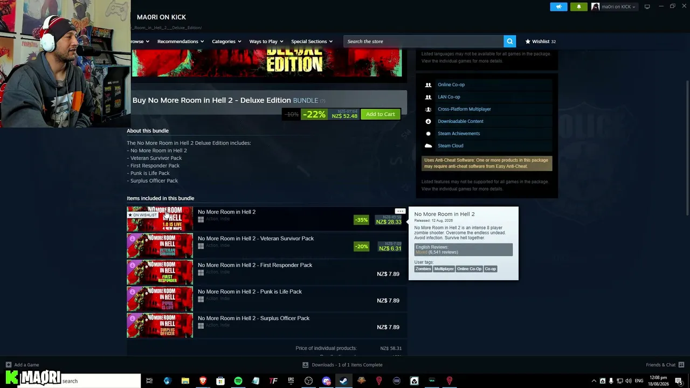
Task: Click the Downloads status icon
Action: pyautogui.click(x=305, y=365)
